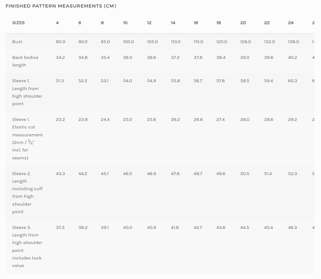
Task: Select Sleeve 3 length value 37.3
Action: [x=60, y=227]
